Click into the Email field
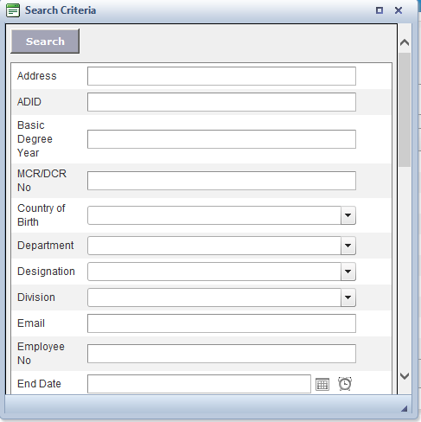Image resolution: width=421 pixels, height=422 pixels. [x=221, y=323]
